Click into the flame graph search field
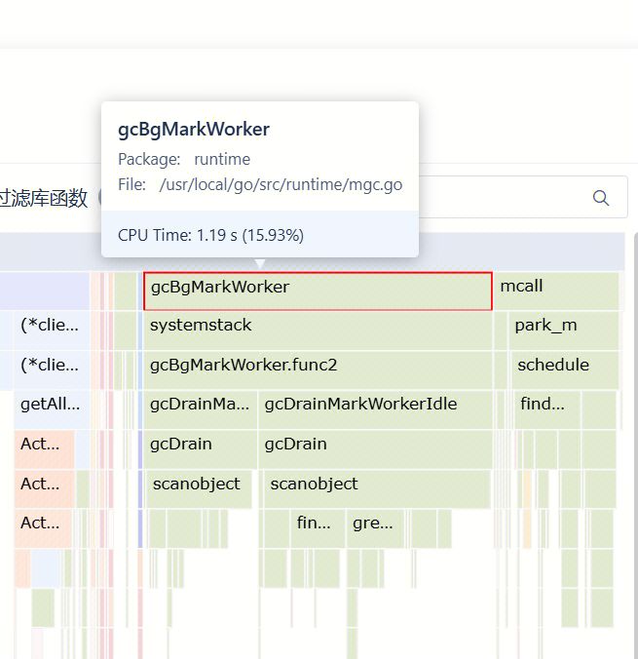 pos(507,198)
